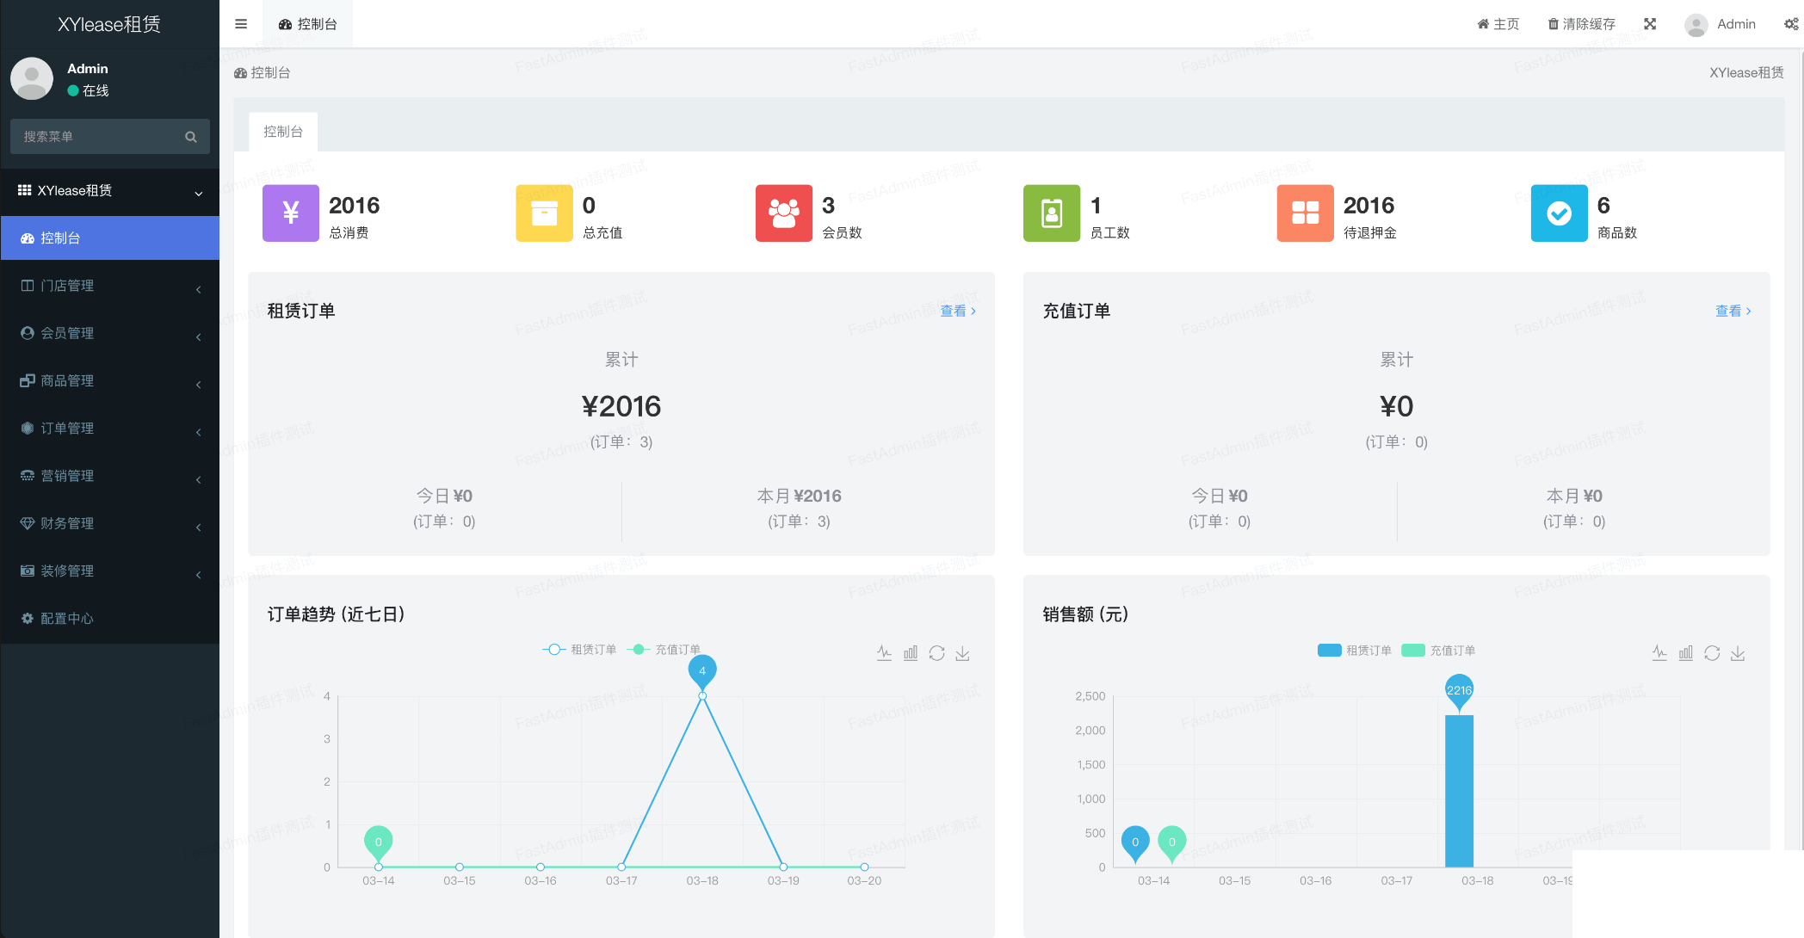
Task: Click the 清除缓存 button in header
Action: 1581,24
